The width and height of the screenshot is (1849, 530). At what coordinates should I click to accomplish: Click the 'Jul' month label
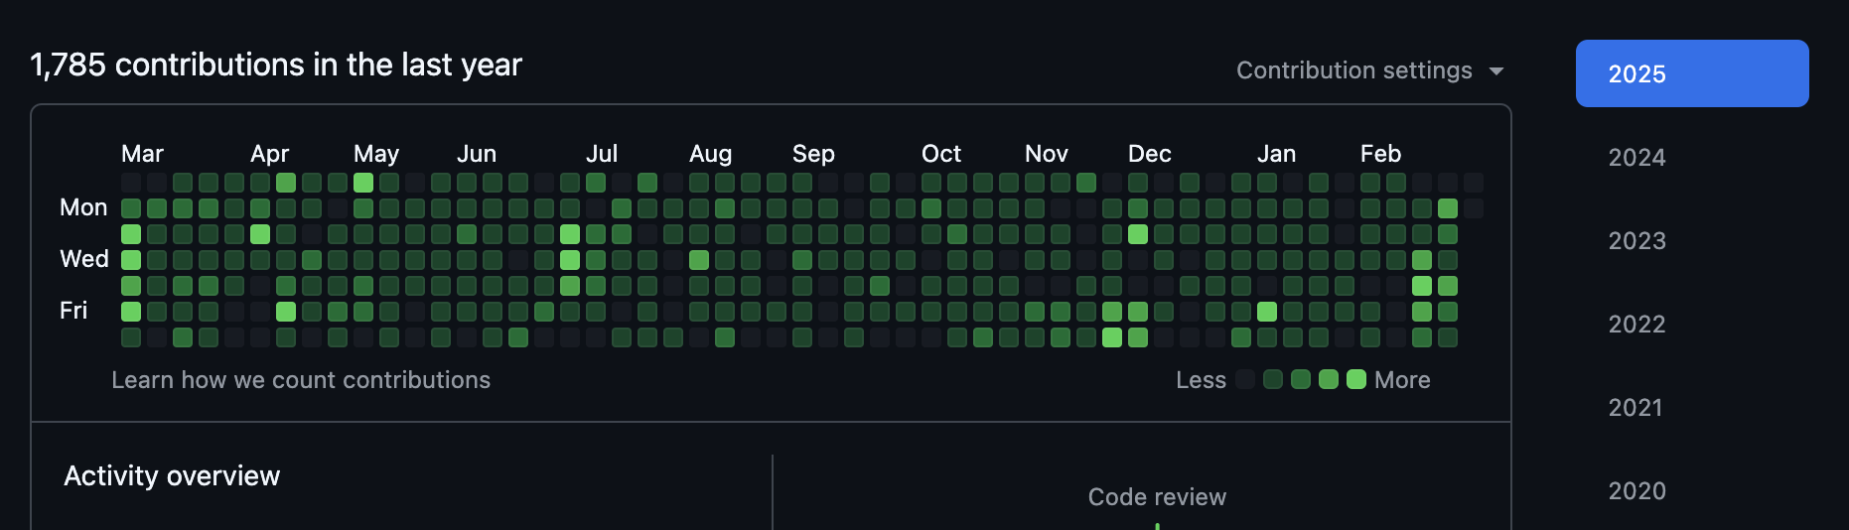pyautogui.click(x=602, y=154)
